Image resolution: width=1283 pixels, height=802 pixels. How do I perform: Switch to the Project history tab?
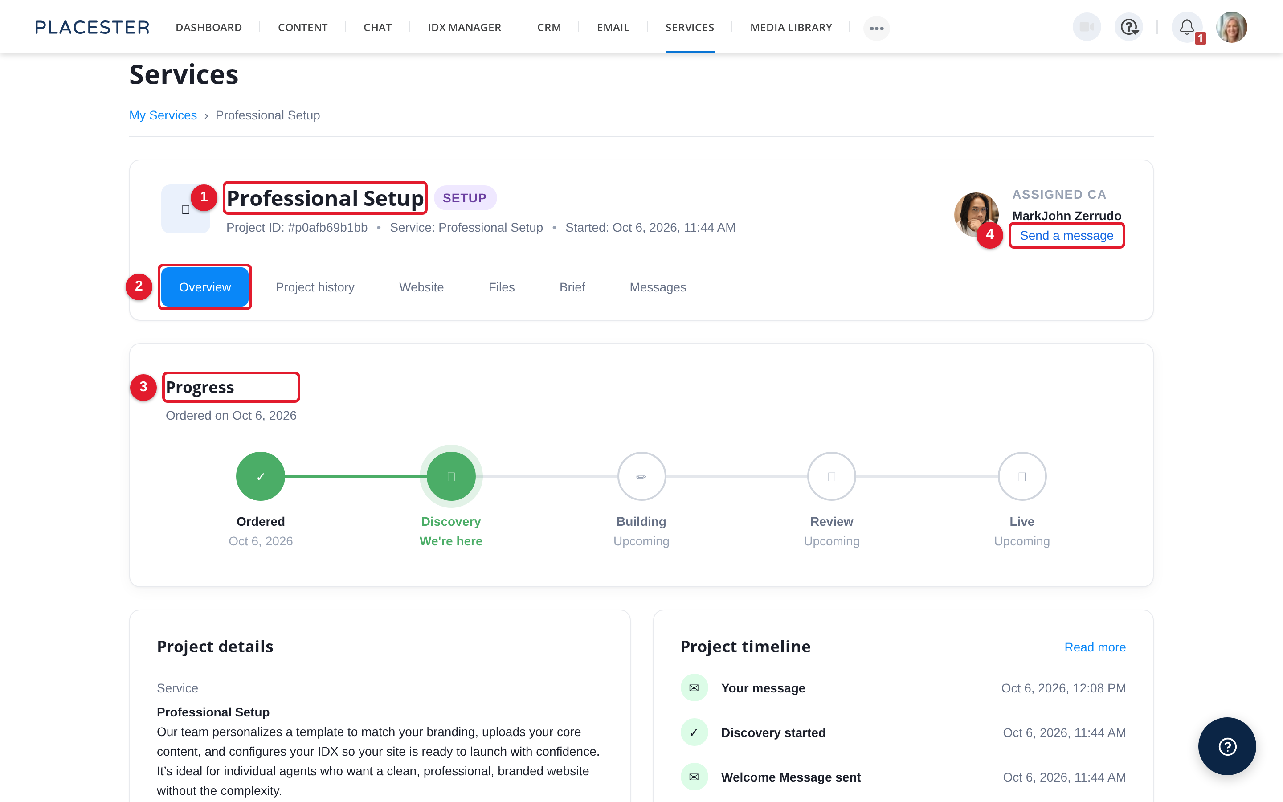tap(315, 287)
